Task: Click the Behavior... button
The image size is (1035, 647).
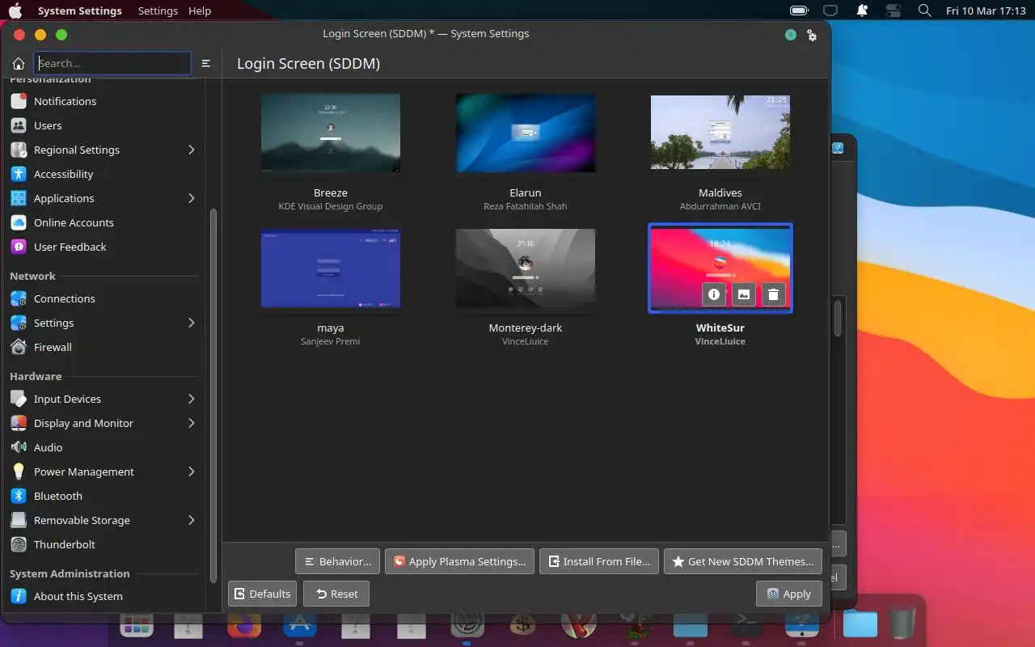Action: [x=337, y=561]
